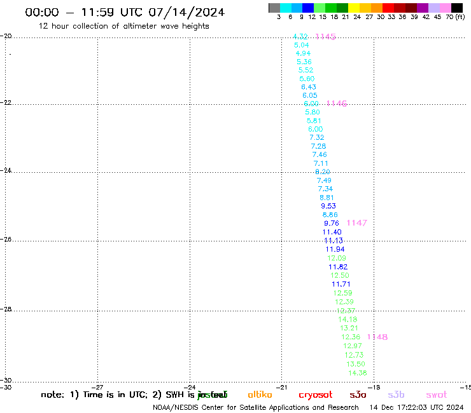Select the wave height reading 12.50
The image size is (471, 413).
340,275
